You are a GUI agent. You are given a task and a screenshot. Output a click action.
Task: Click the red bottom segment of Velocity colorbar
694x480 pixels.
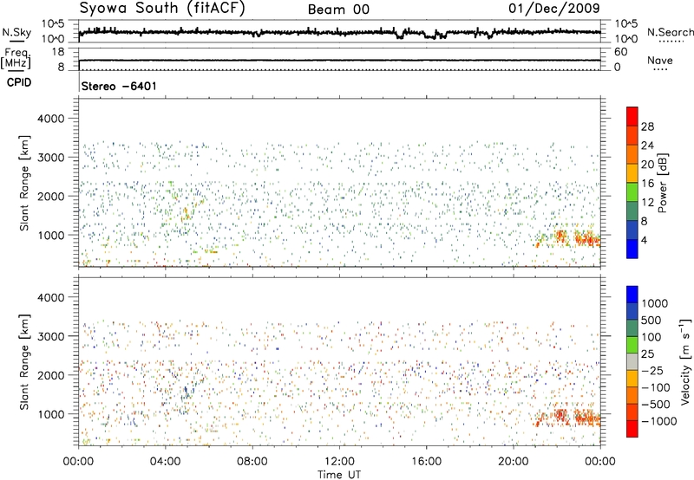pyautogui.click(x=632, y=429)
